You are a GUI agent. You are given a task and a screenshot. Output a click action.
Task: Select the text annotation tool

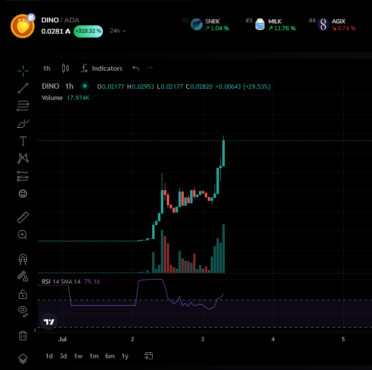[23, 141]
